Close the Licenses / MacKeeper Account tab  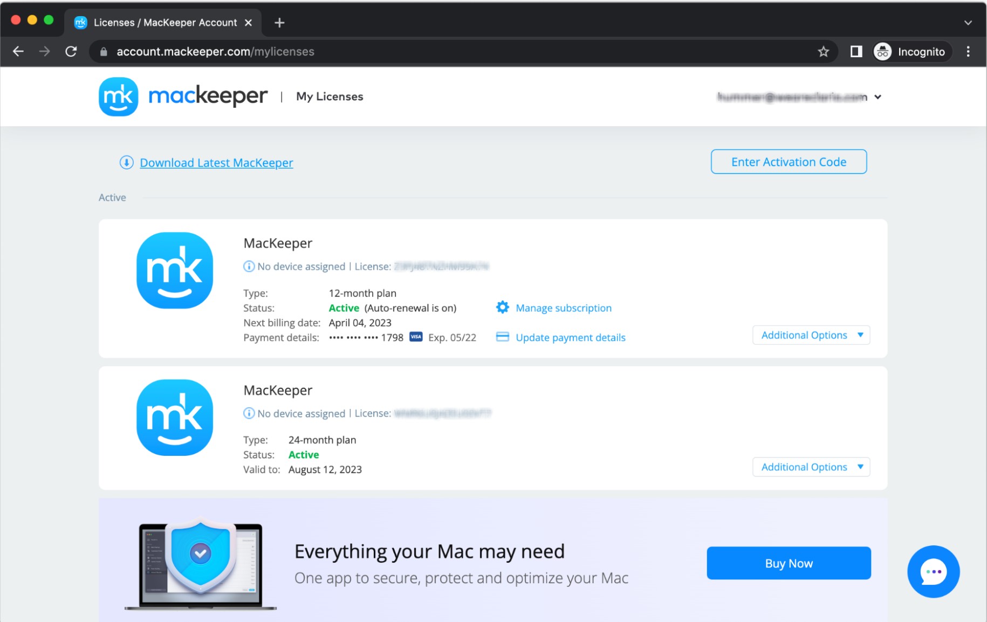[x=249, y=23]
